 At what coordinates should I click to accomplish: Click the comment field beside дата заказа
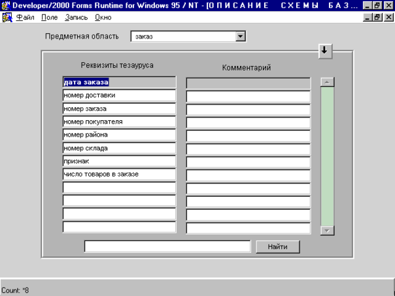[249, 84]
